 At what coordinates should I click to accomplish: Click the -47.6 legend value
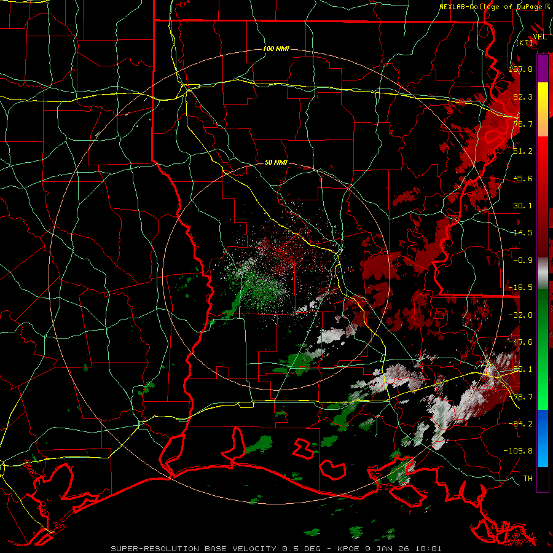[x=520, y=342]
